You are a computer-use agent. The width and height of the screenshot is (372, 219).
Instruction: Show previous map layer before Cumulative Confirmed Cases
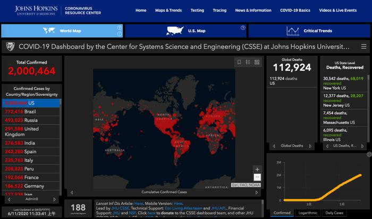click(x=72, y=192)
